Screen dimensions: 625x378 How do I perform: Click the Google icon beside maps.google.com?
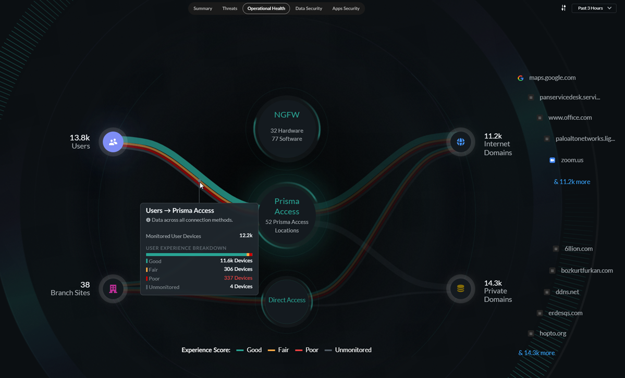pos(521,78)
